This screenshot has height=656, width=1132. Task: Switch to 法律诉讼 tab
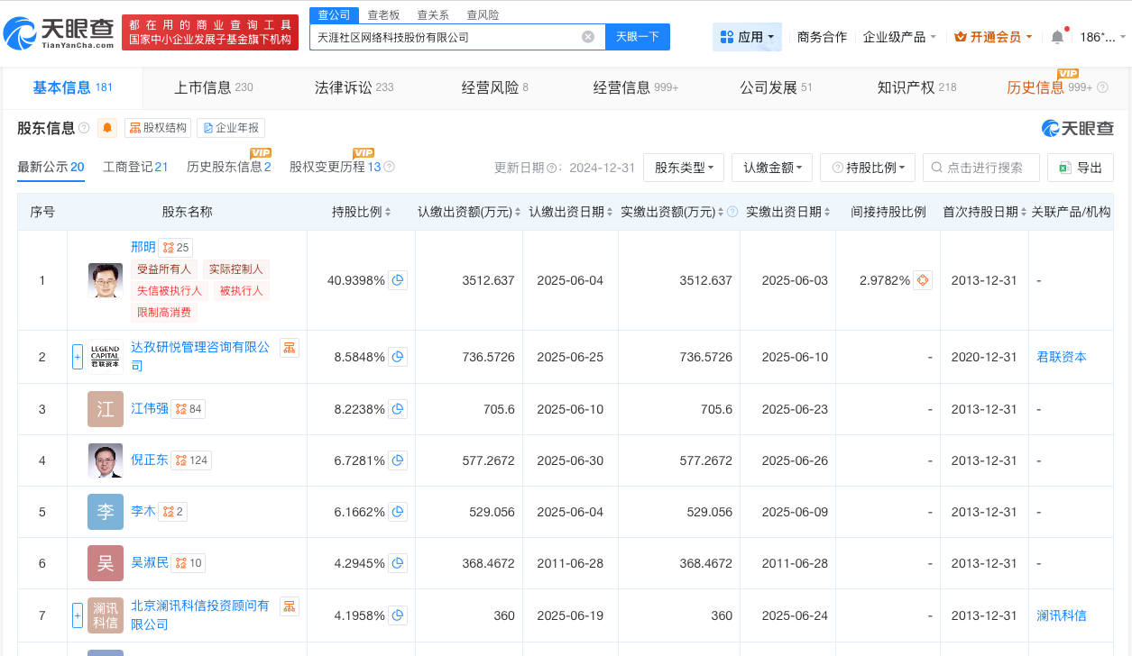(354, 87)
